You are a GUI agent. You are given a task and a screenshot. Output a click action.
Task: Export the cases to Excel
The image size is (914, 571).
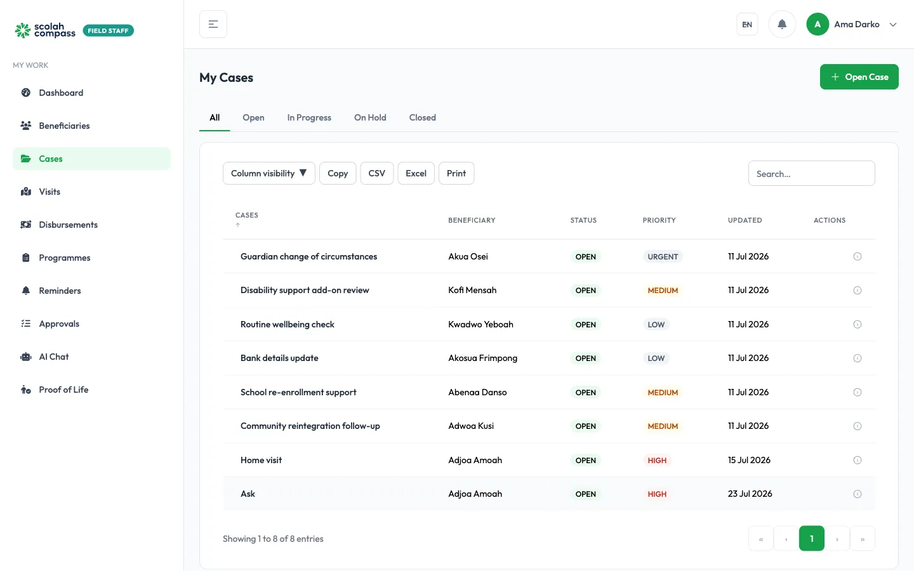(x=416, y=173)
